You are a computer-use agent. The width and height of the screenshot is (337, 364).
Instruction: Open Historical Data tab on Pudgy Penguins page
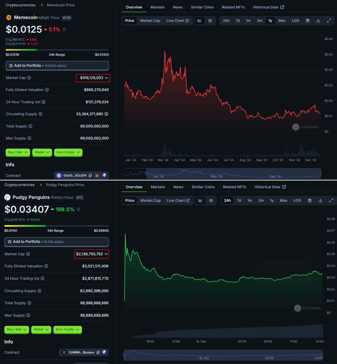(x=270, y=187)
